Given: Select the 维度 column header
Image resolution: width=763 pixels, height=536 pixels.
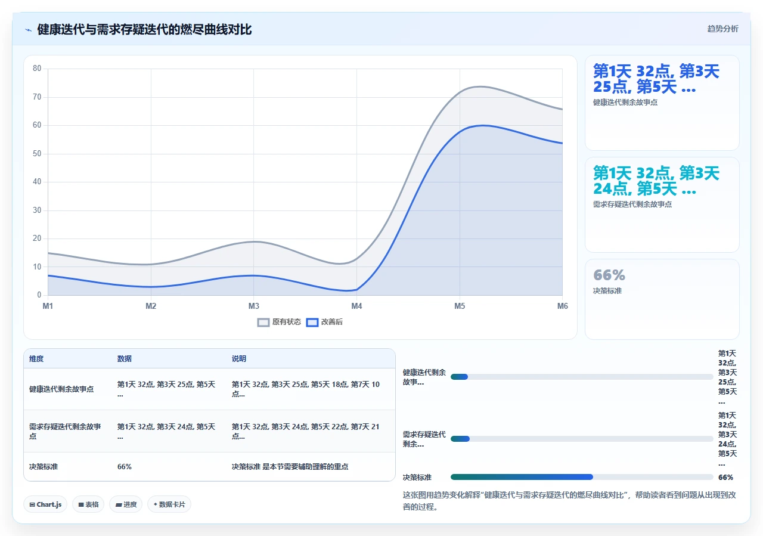Looking at the screenshot, I should click(x=36, y=359).
